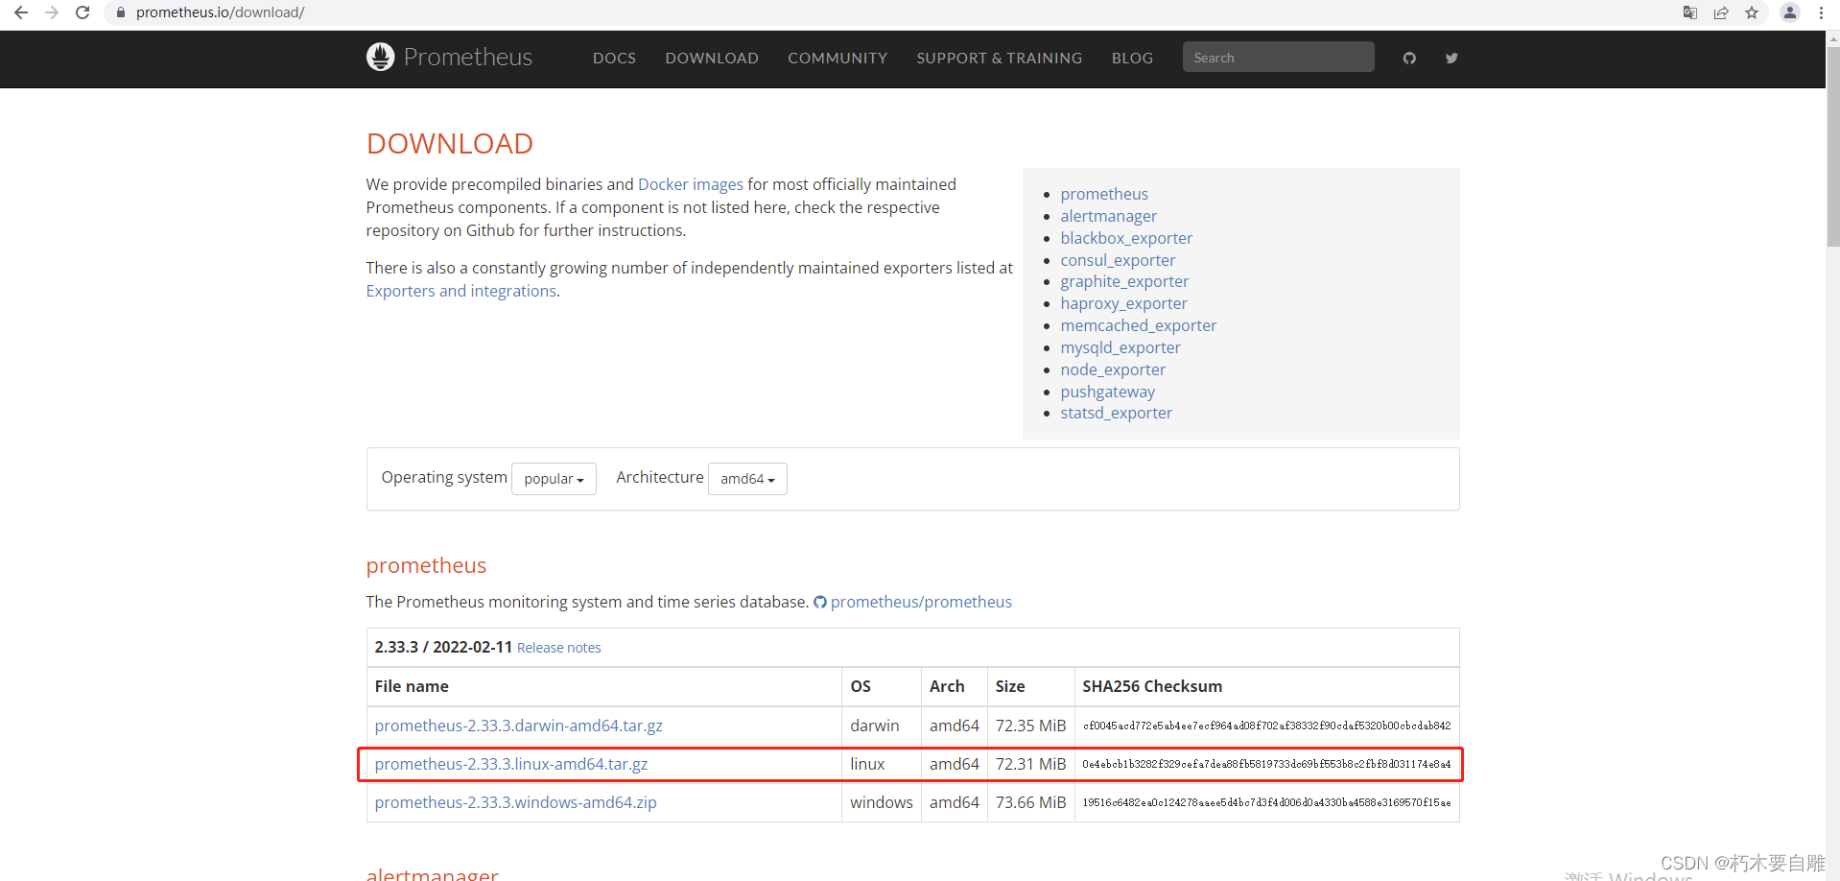Viewport: 1840px width, 881px height.
Task: Open Release notes for 2.33.3
Action: [558, 648]
